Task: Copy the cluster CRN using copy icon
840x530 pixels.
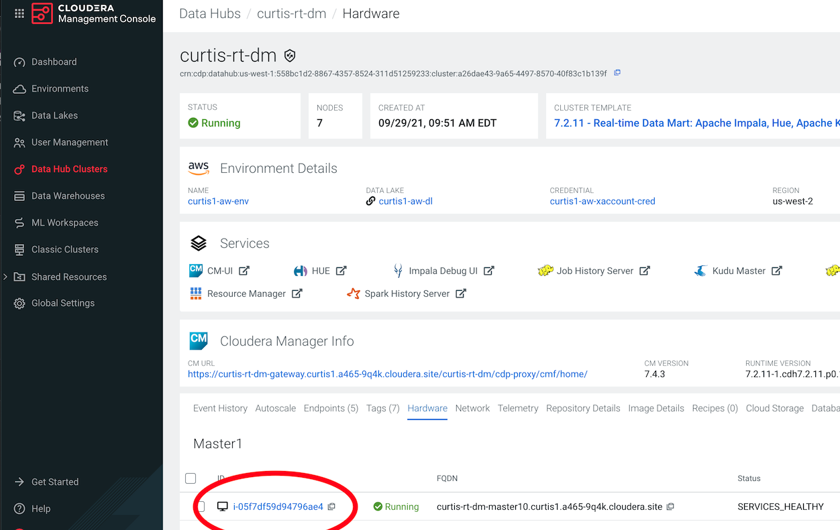Action: (617, 73)
